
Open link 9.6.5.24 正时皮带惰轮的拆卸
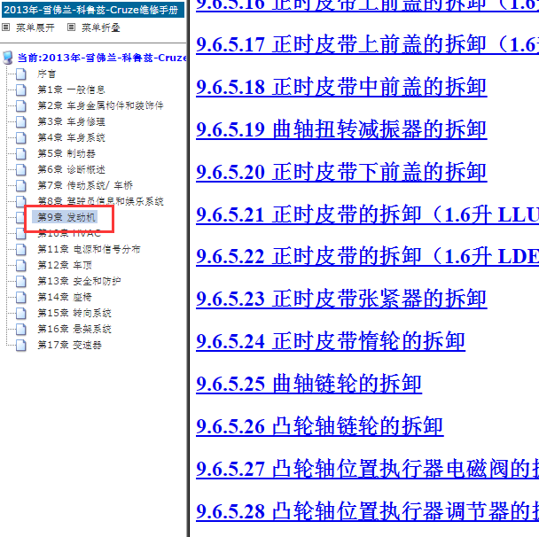(x=331, y=341)
